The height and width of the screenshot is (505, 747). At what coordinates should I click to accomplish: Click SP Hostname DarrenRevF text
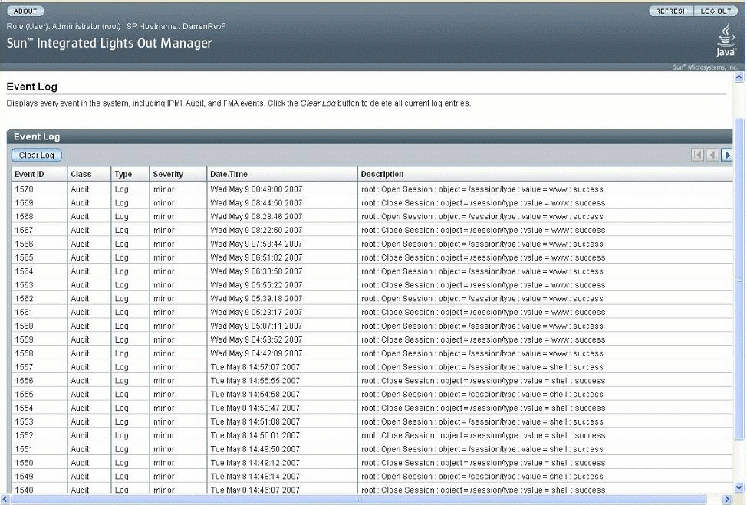click(x=176, y=27)
